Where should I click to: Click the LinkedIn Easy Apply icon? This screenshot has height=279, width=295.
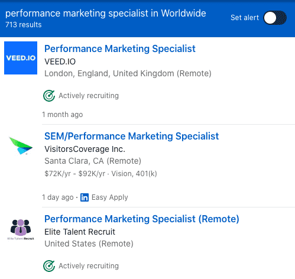point(85,197)
